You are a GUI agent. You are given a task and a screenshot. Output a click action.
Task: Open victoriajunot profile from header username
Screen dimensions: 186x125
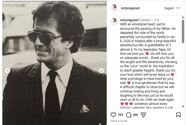[130, 8]
